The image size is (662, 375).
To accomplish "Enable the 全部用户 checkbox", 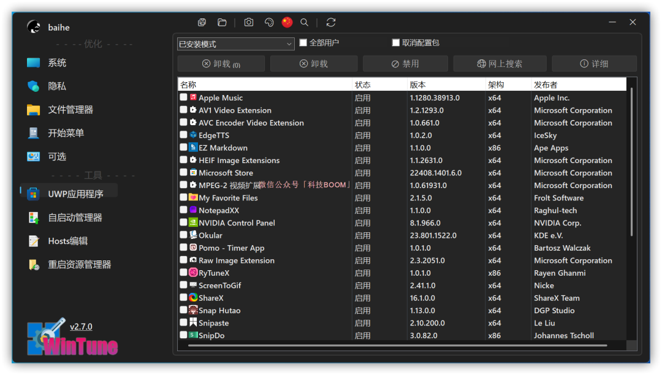I will click(303, 42).
